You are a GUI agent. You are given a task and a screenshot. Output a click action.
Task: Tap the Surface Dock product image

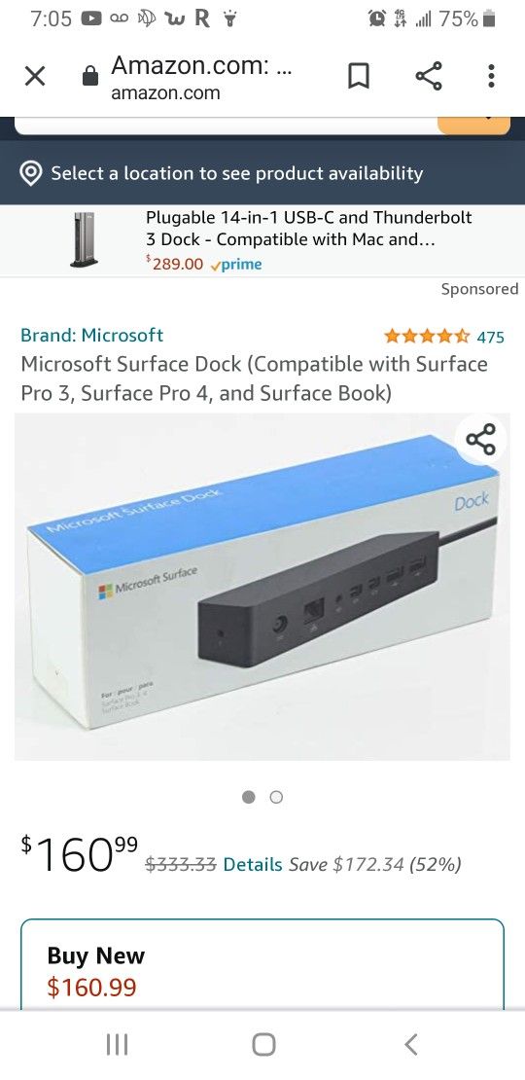pyautogui.click(x=262, y=587)
